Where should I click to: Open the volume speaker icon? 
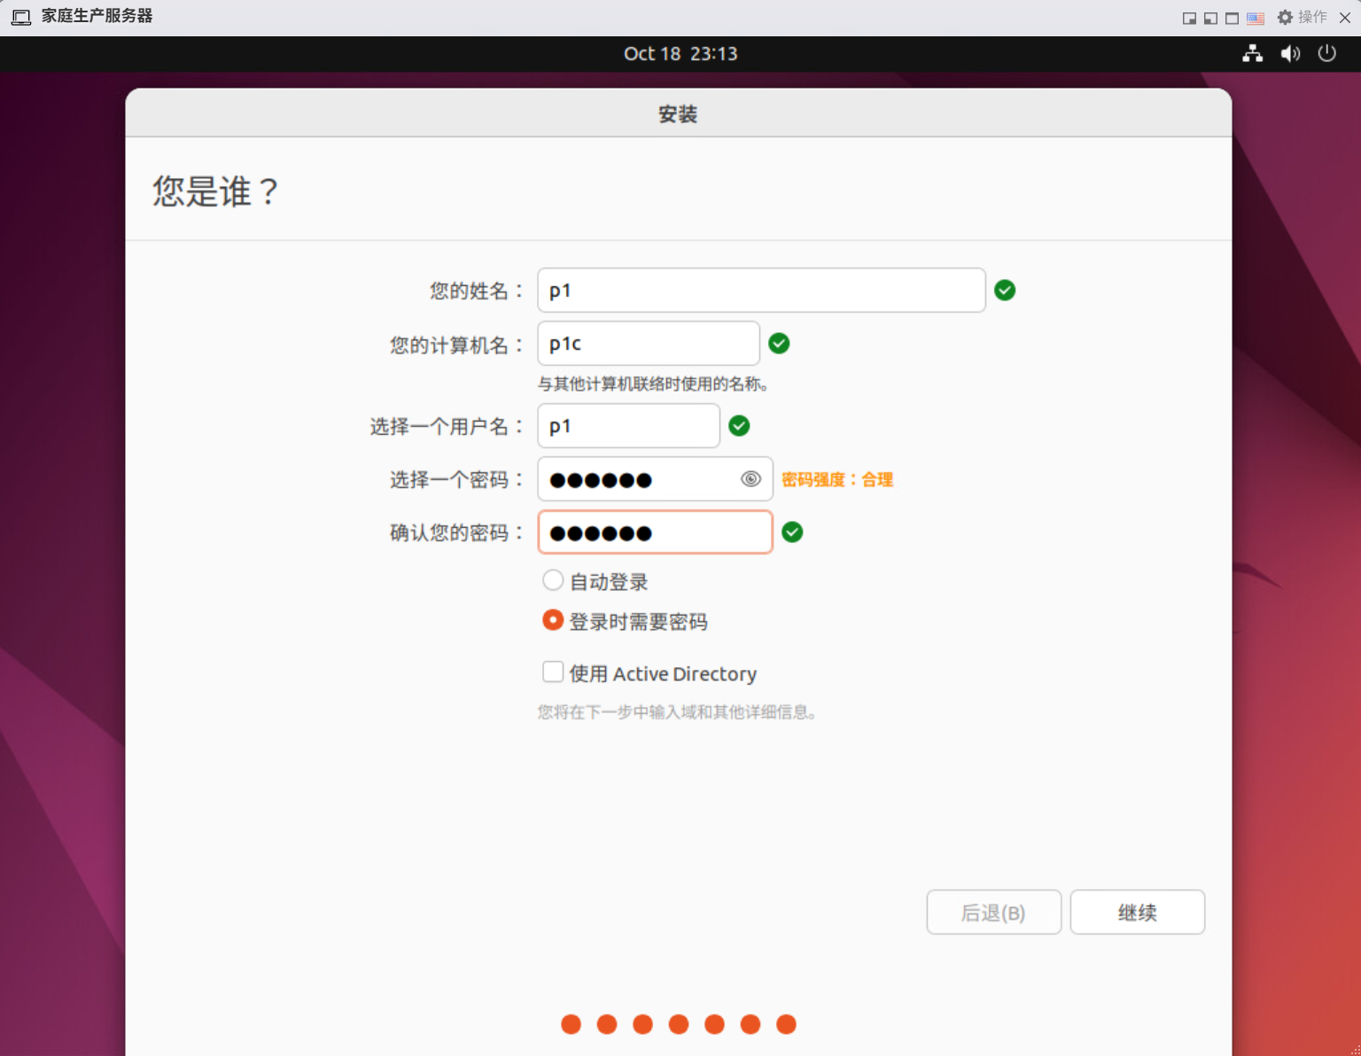(1290, 54)
